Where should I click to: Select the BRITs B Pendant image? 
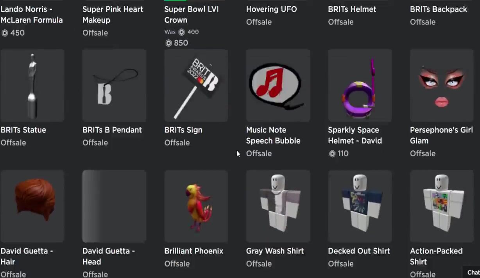click(x=114, y=86)
